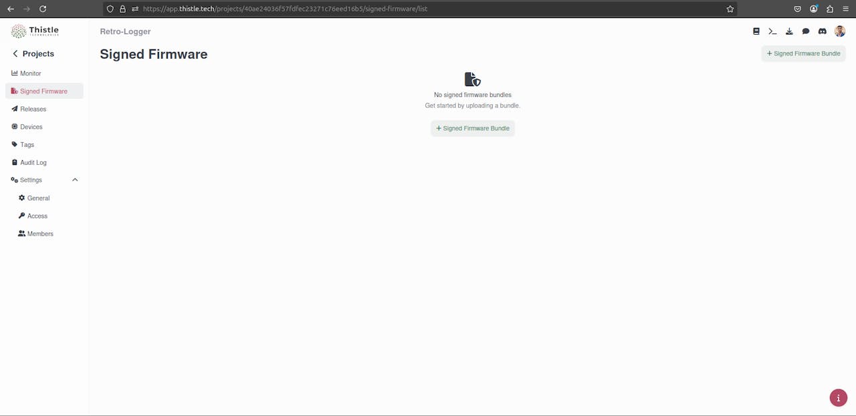This screenshot has width=856, height=416.
Task: Click the user avatar in top right
Action: tap(840, 31)
